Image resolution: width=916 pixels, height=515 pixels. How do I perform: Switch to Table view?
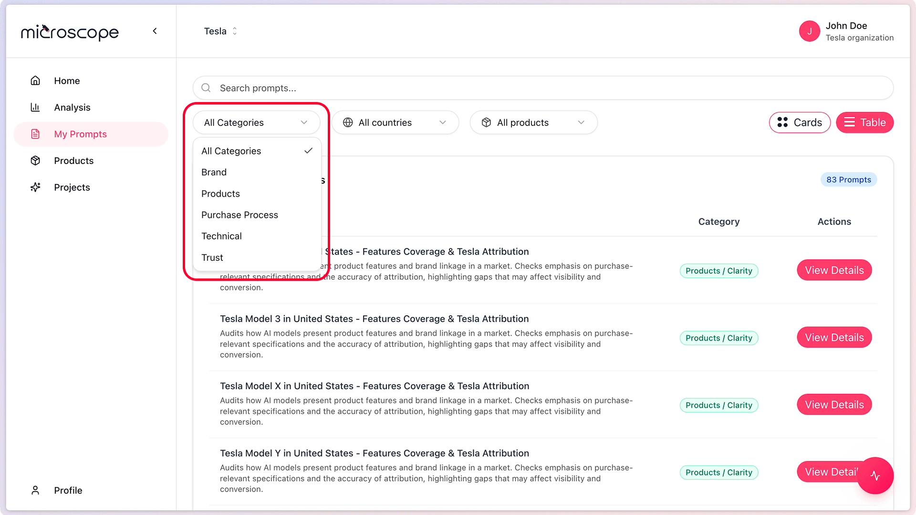click(864, 123)
